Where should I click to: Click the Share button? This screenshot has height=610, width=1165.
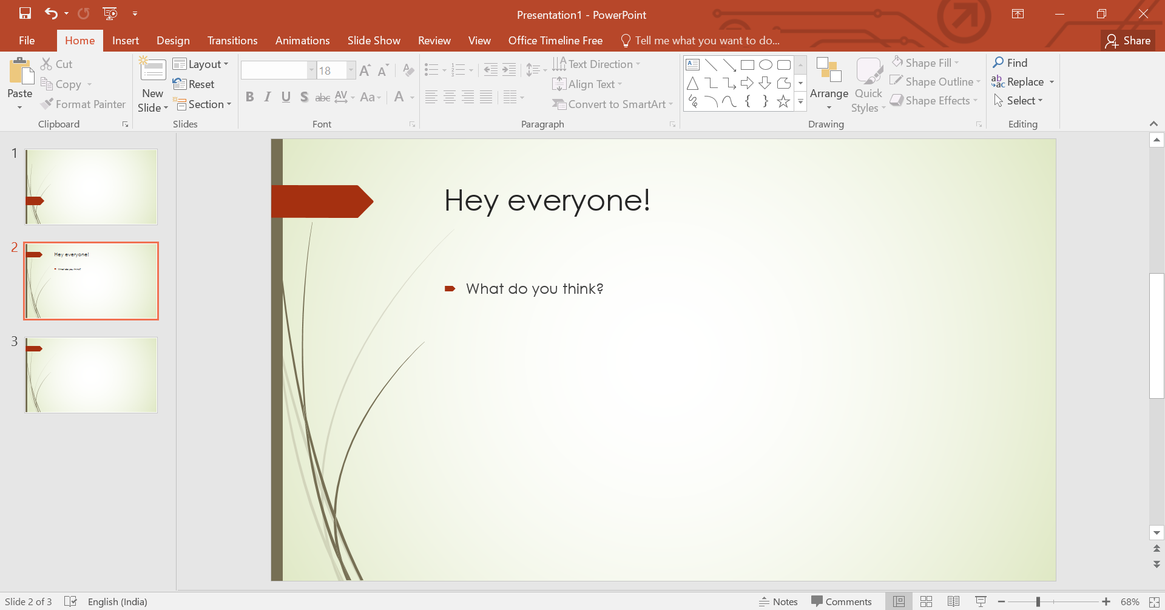(x=1128, y=41)
